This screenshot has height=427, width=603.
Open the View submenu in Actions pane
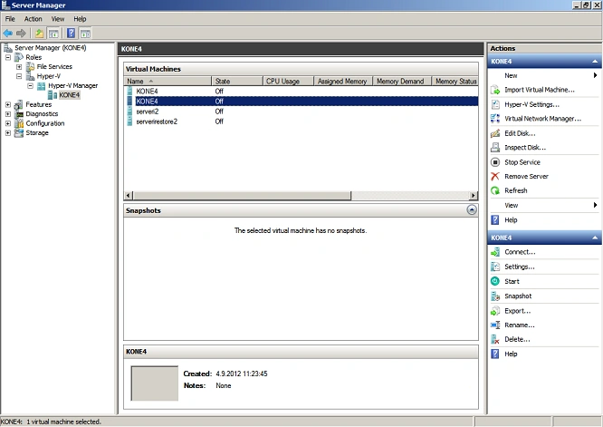543,205
